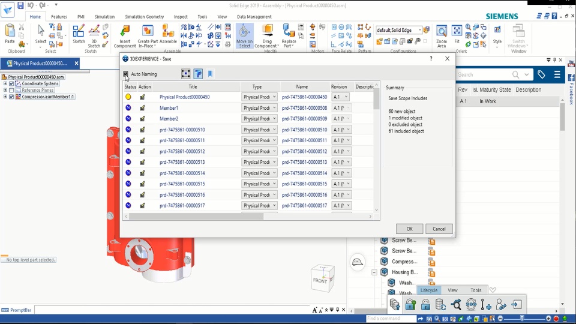The image size is (576, 324).
Task: Collapse the Housing B... tree node
Action: [374, 272]
